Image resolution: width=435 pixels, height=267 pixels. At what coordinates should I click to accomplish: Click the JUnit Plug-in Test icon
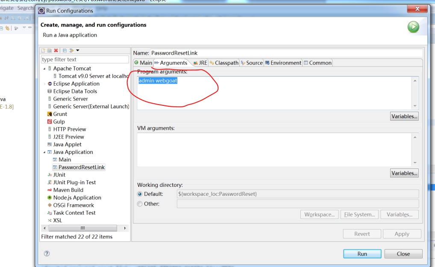[50, 182]
